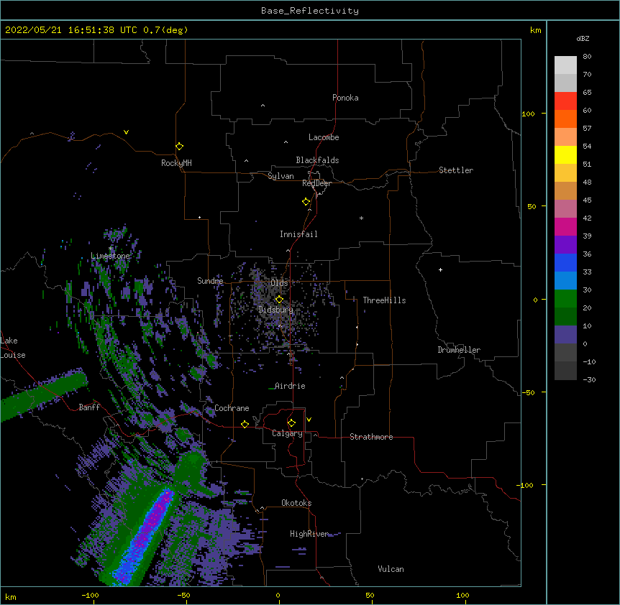Click the Stettler label
Screen dimensions: 620x605
pyautogui.click(x=456, y=170)
